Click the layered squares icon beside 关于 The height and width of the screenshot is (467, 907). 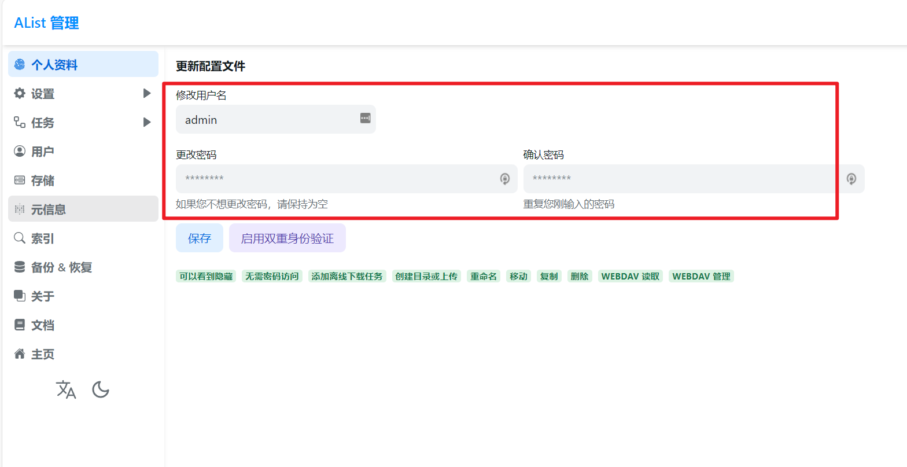pos(20,296)
